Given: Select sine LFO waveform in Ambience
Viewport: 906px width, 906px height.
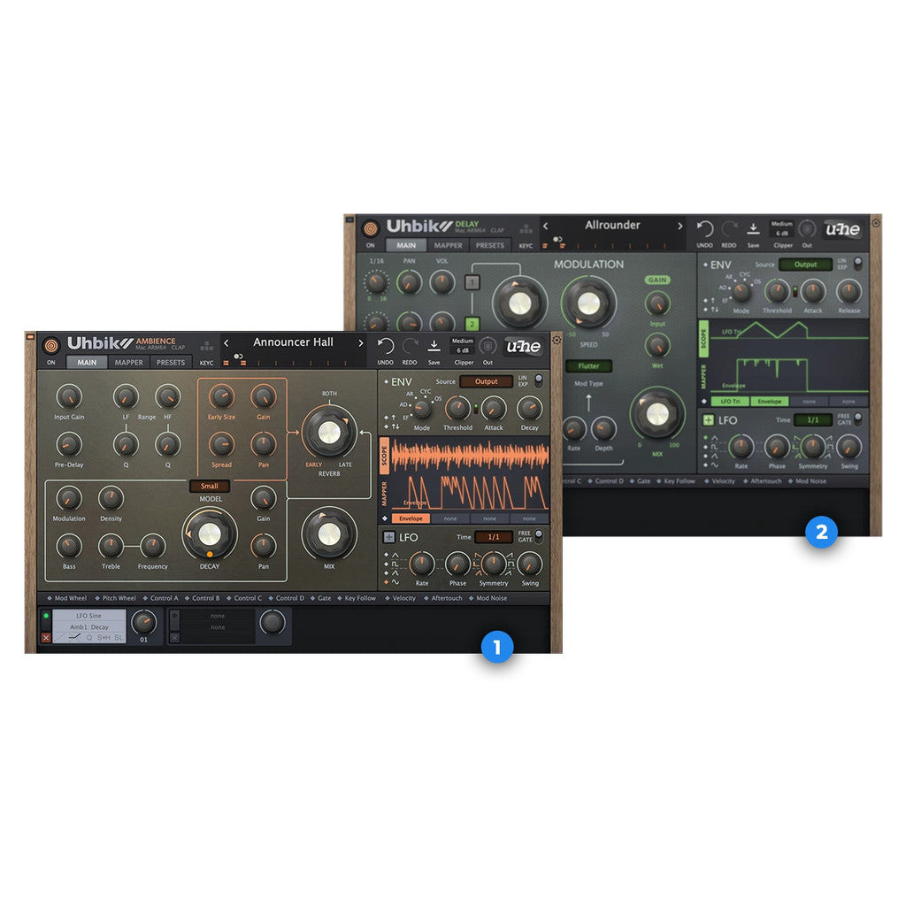Looking at the screenshot, I should pyautogui.click(x=395, y=582).
